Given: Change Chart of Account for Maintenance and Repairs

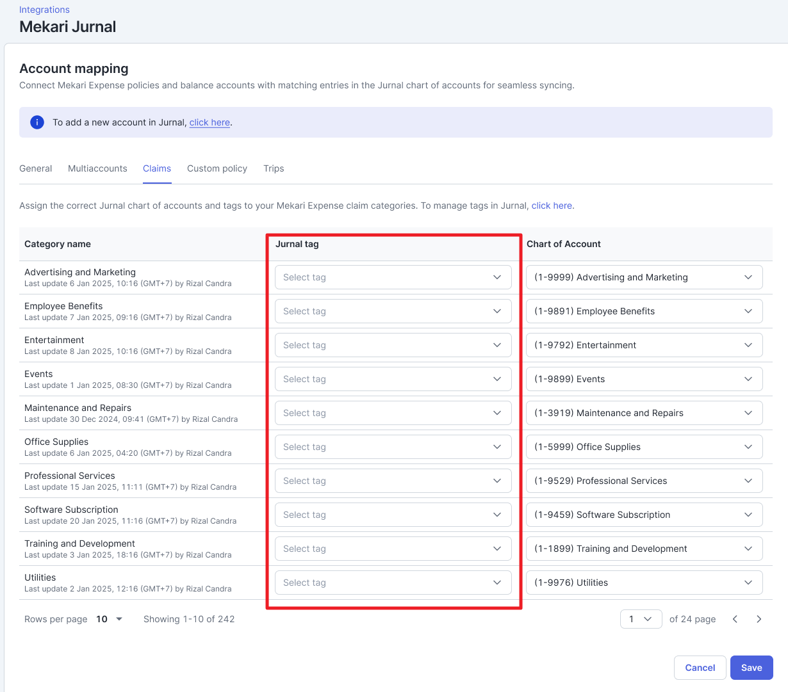Looking at the screenshot, I should [644, 413].
